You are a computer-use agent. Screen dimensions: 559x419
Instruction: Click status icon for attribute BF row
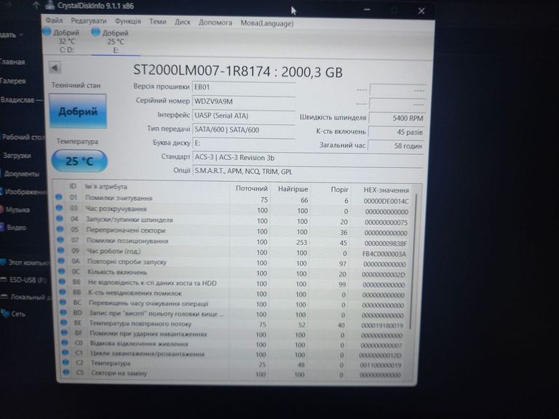[64, 332]
